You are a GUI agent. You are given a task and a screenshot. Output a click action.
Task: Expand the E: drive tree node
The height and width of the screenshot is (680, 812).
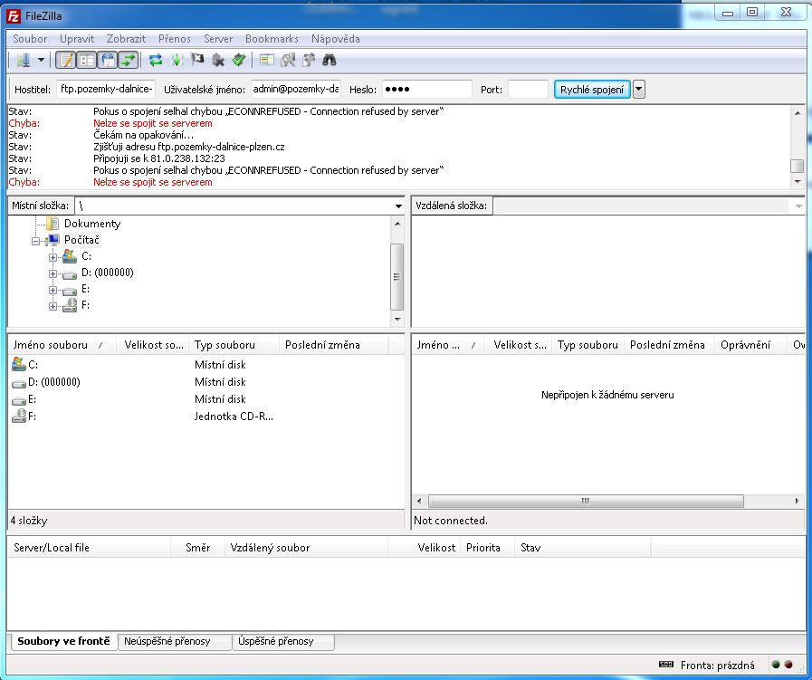pyautogui.click(x=53, y=290)
